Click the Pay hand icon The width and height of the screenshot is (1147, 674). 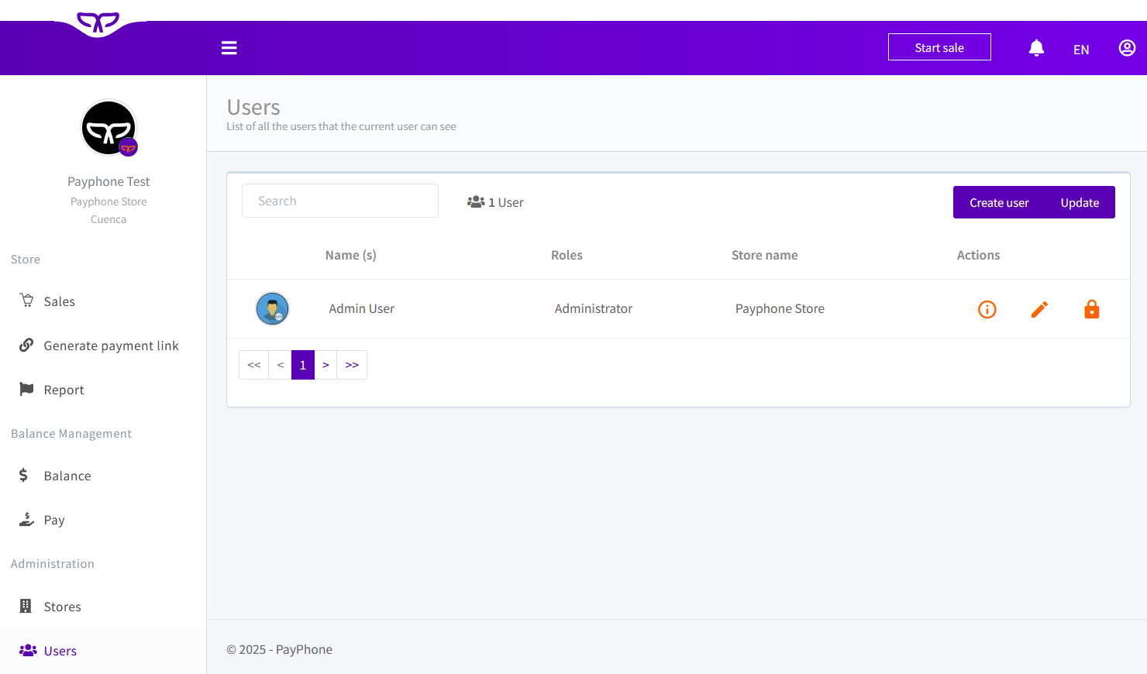[26, 519]
